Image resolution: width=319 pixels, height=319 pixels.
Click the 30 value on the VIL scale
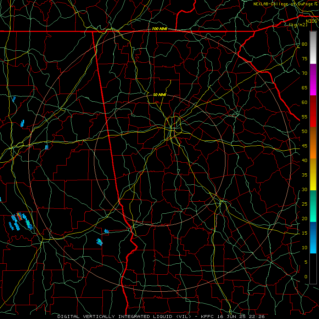pos(304,190)
